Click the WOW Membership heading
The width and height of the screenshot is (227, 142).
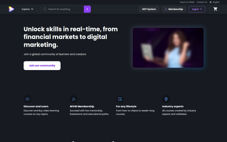(x=82, y=106)
